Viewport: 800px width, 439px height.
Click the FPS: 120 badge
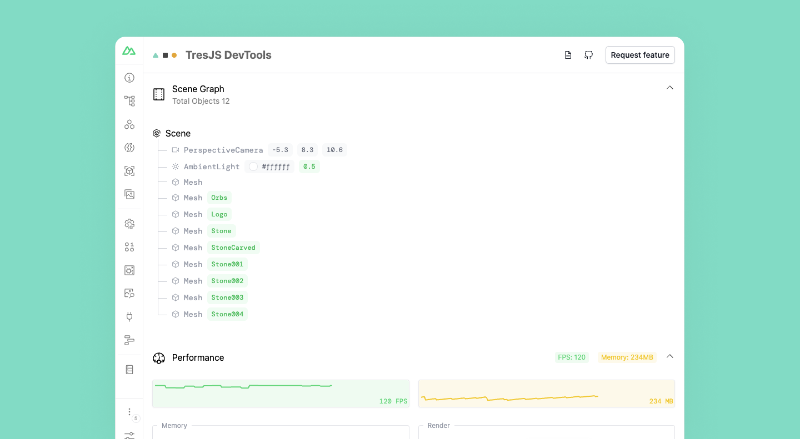[x=572, y=357]
